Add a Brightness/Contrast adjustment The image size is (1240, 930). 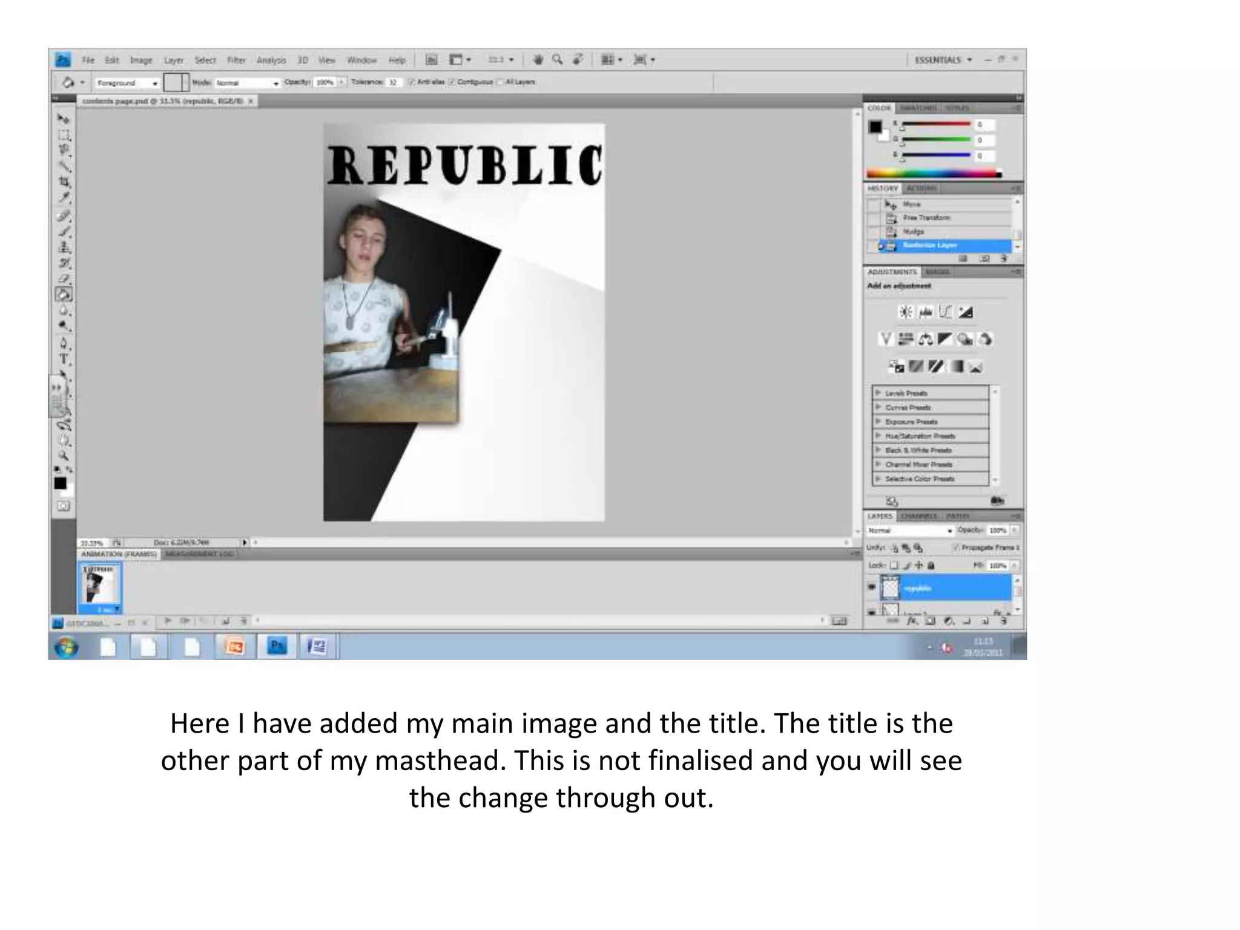pos(906,312)
